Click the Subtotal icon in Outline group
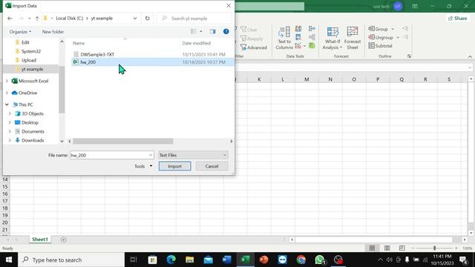475x267 pixels. (x=380, y=46)
